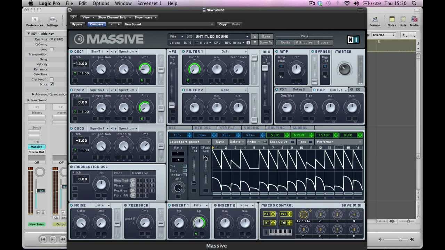
Task: Click the Master volume knob
Action: click(x=344, y=69)
